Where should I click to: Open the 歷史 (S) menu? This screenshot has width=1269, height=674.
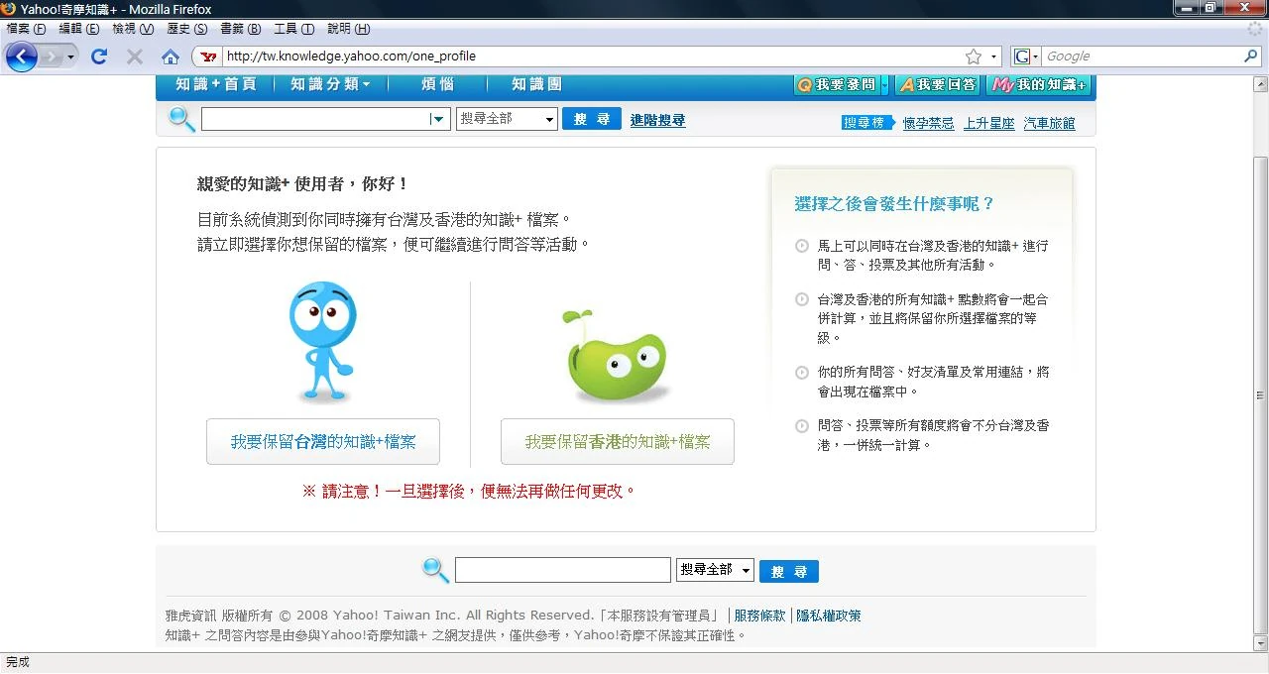point(186,29)
